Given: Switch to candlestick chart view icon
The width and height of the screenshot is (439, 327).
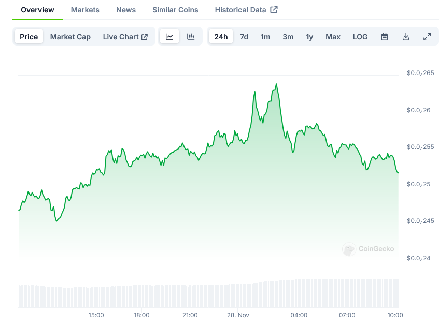Looking at the screenshot, I should [191, 37].
